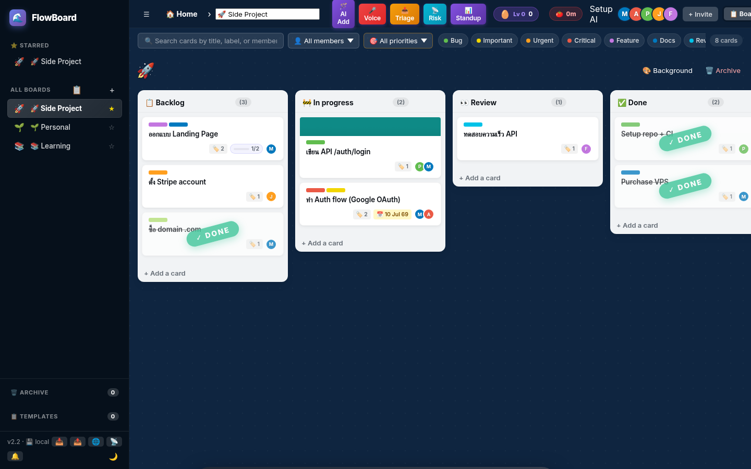Click checklist progress 1/2 on Landing Page card
The image size is (751, 469).
[x=246, y=149]
